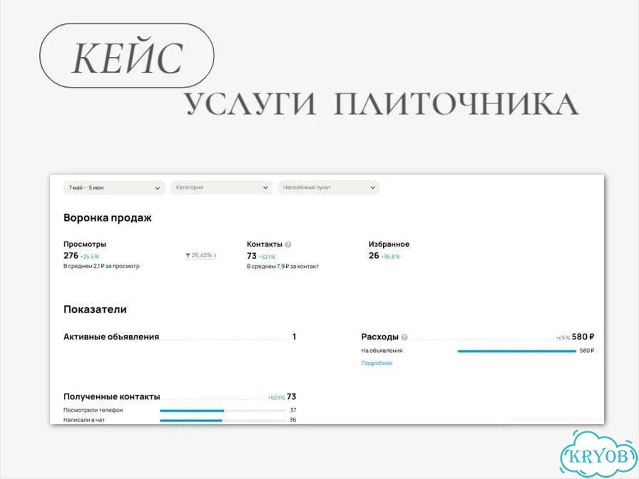Click the Посмотрели телефон label

coord(93,410)
